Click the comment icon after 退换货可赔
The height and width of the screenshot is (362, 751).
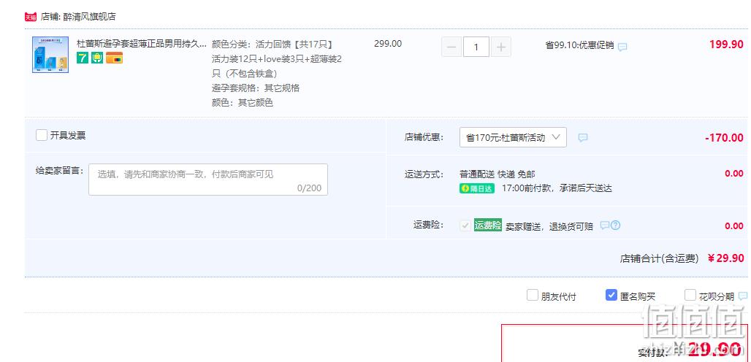(x=605, y=226)
